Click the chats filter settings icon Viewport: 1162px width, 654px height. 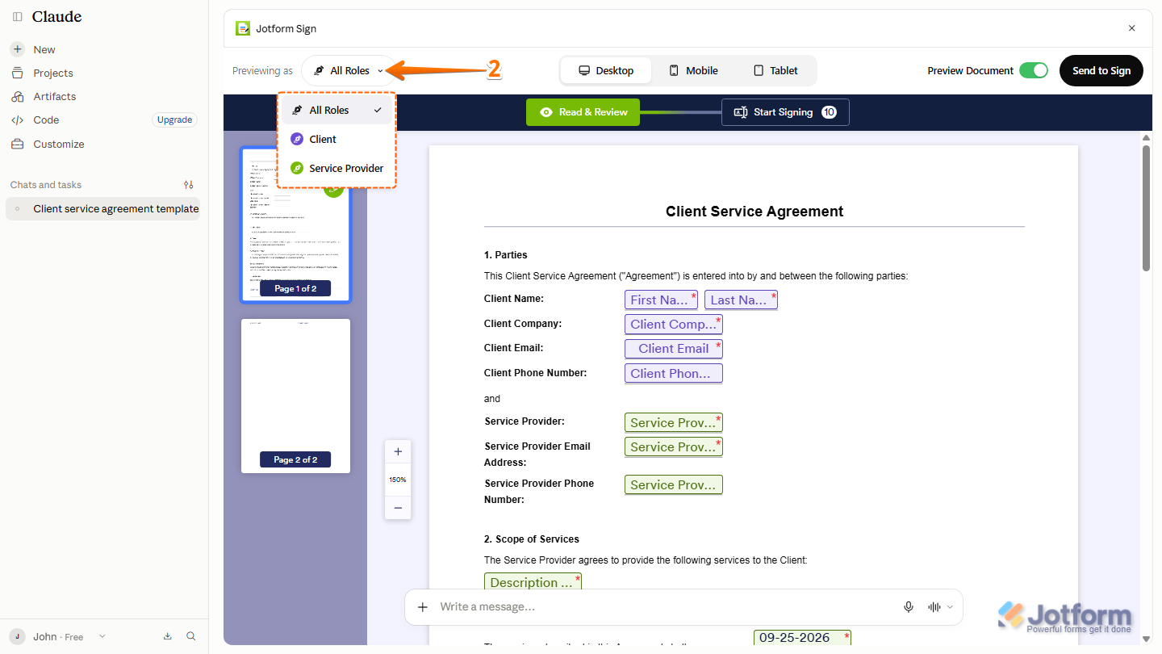pos(189,185)
